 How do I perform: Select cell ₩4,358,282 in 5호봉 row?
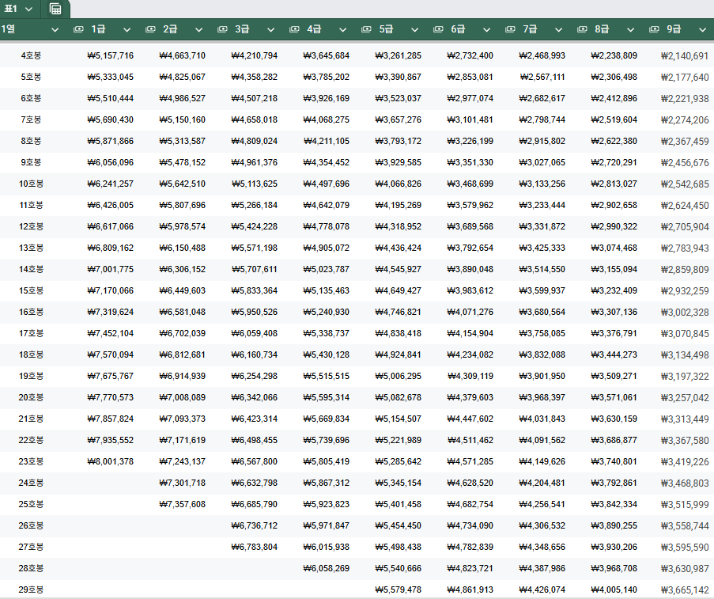click(x=255, y=77)
